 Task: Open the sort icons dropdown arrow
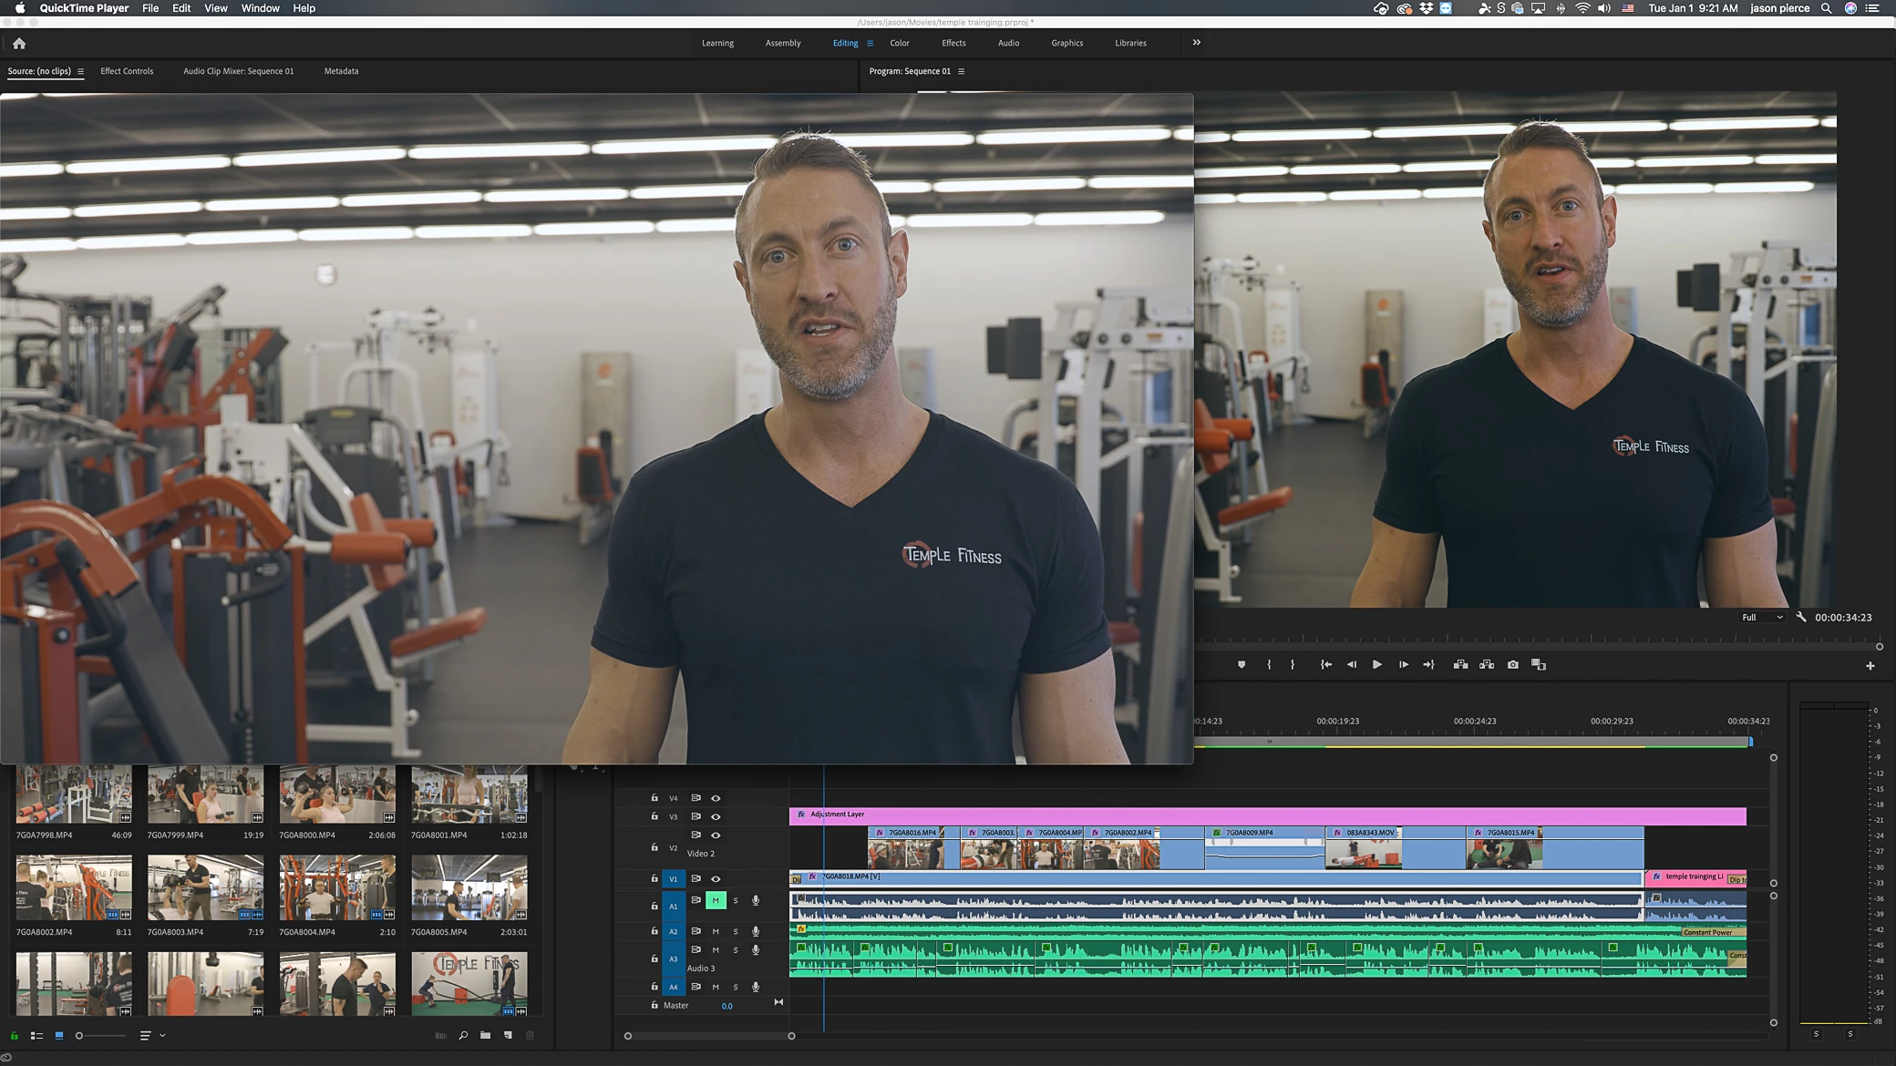[163, 1035]
